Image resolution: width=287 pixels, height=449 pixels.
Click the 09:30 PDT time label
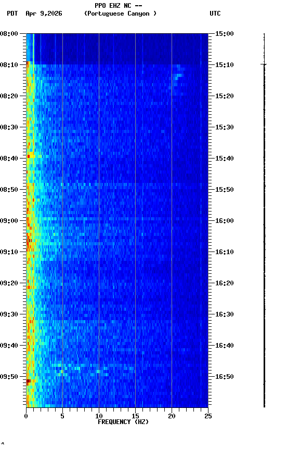pos(9,315)
